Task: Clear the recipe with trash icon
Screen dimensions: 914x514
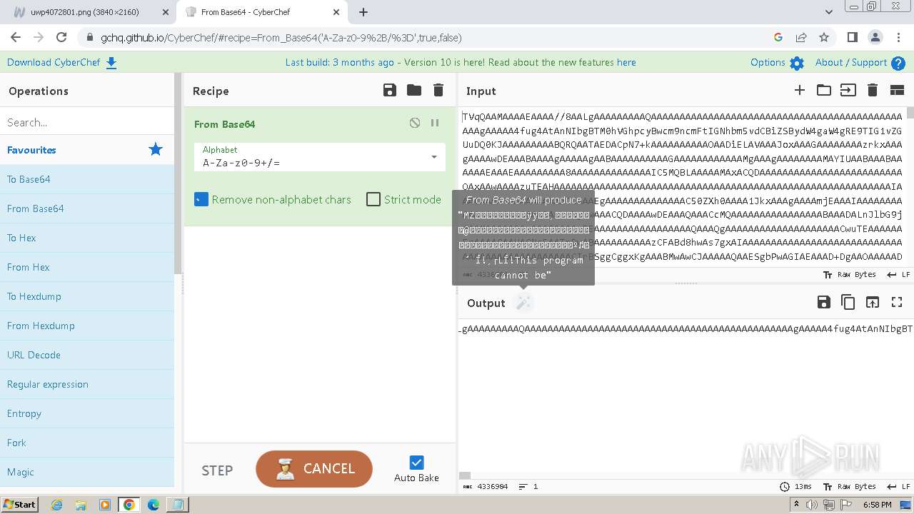Action: [x=438, y=90]
